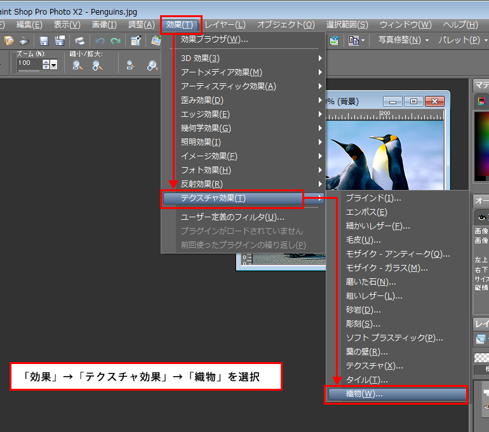Viewport: 489px width, 432px height.
Task: Choose 効果ブラウザ(W)... menu entry
Action: (243, 39)
